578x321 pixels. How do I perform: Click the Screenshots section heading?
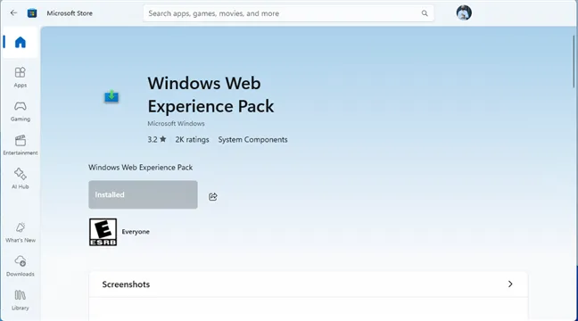pos(126,284)
